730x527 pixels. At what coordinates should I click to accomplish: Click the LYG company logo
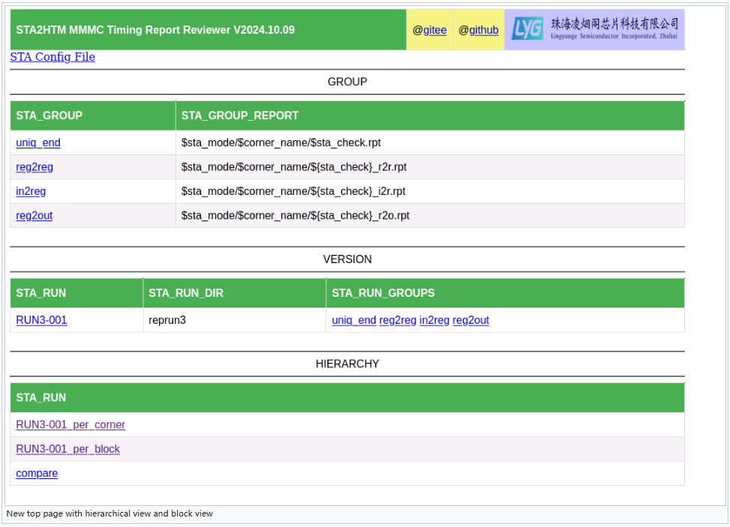tap(594, 29)
